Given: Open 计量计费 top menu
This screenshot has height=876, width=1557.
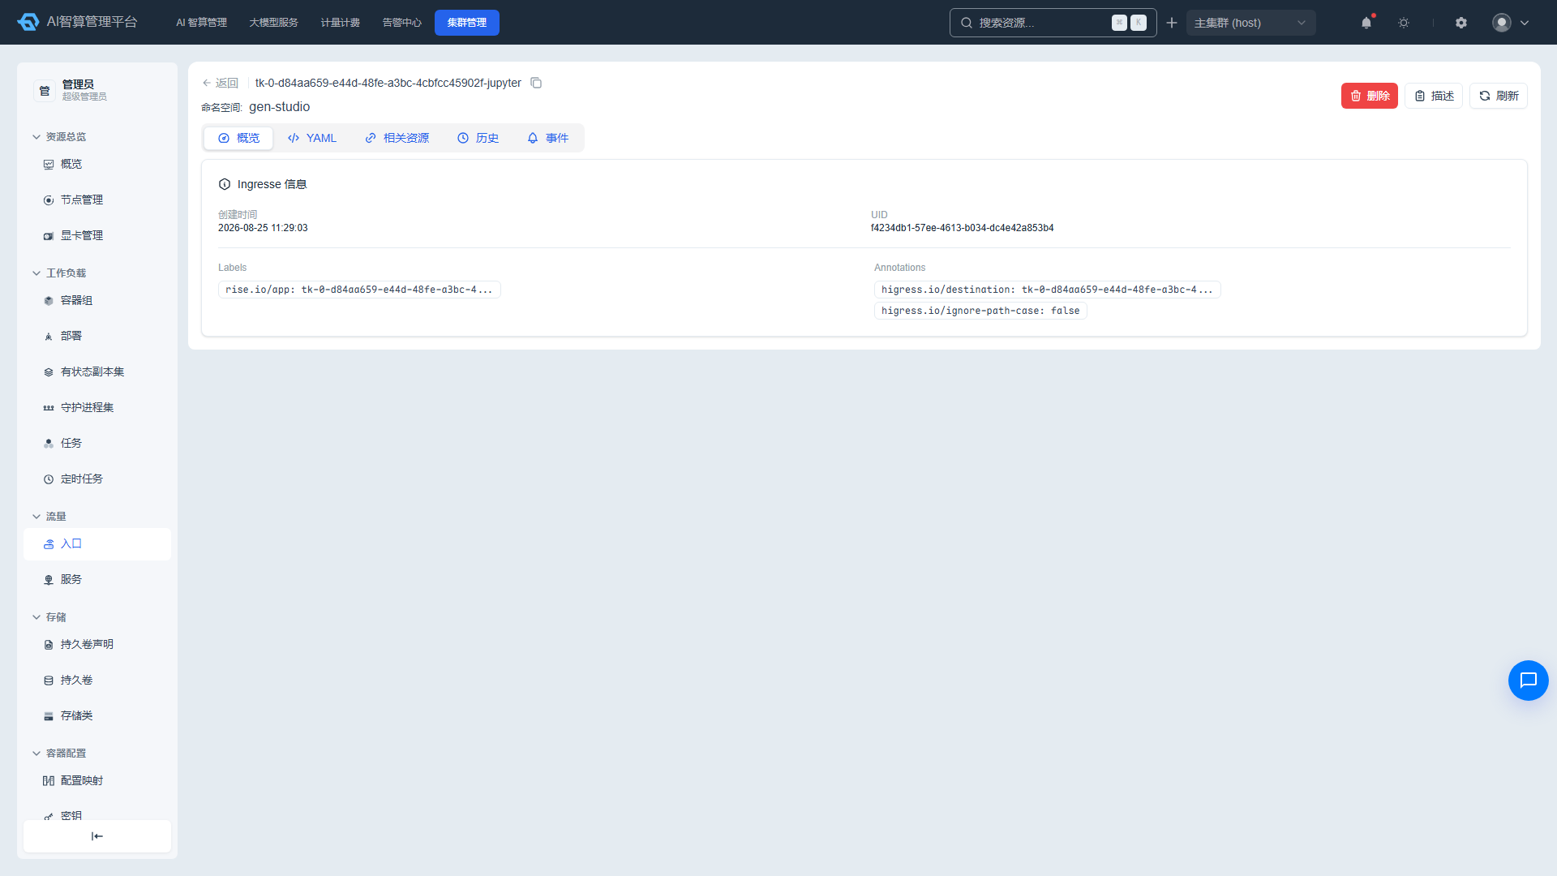Looking at the screenshot, I should (340, 23).
